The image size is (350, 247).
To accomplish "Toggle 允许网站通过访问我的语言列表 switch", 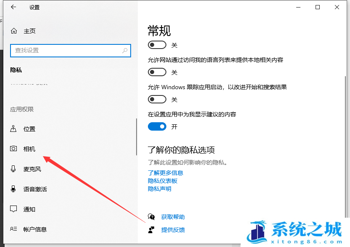I will (157, 72).
